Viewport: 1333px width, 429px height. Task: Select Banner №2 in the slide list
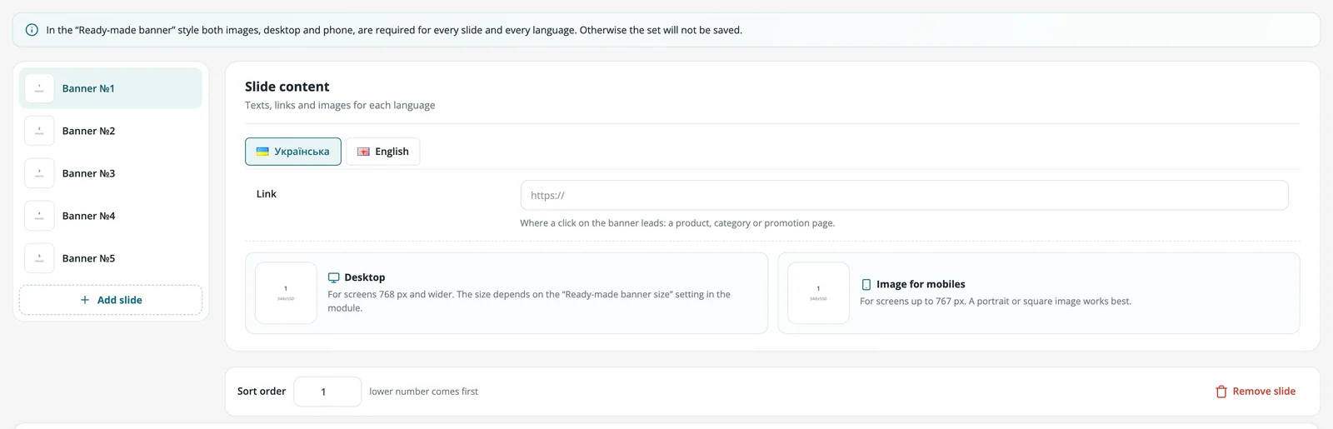tap(111, 131)
